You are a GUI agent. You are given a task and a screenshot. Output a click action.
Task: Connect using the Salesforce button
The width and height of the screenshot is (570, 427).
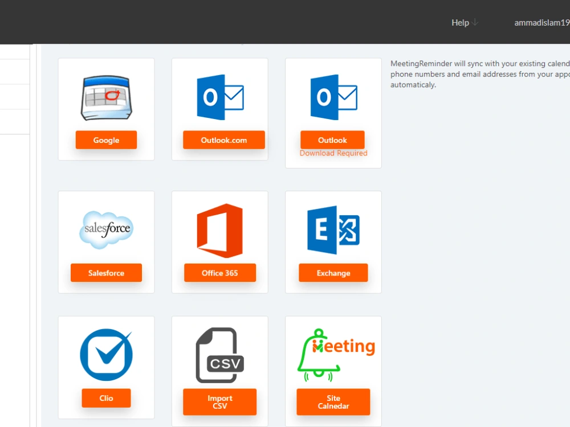click(x=106, y=273)
